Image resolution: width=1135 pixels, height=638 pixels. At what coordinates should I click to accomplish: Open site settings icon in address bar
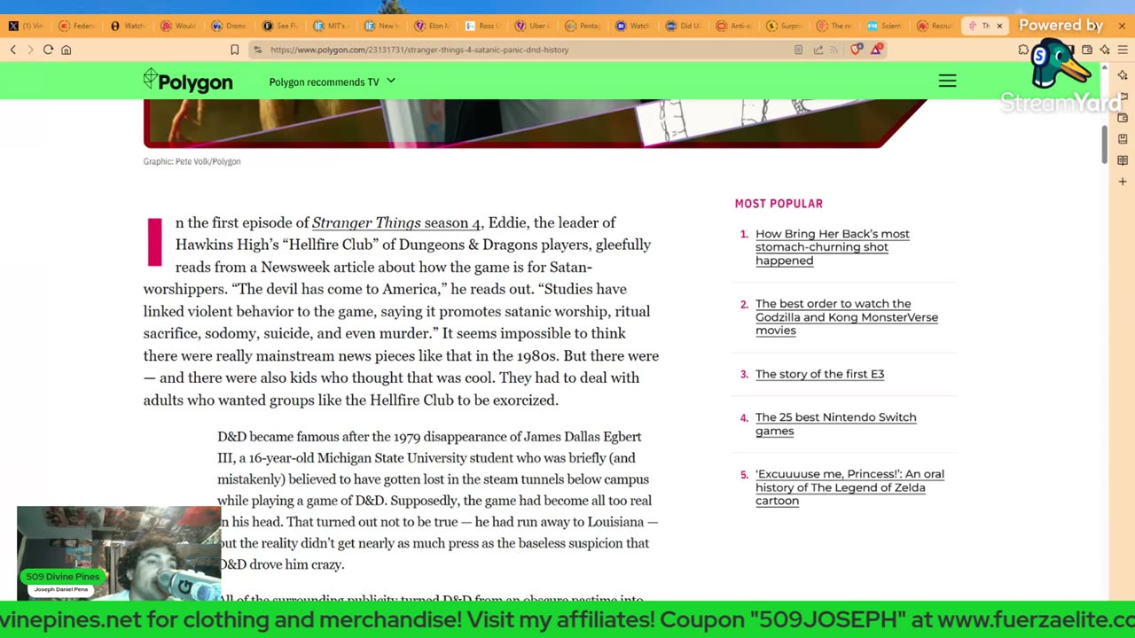tap(257, 50)
